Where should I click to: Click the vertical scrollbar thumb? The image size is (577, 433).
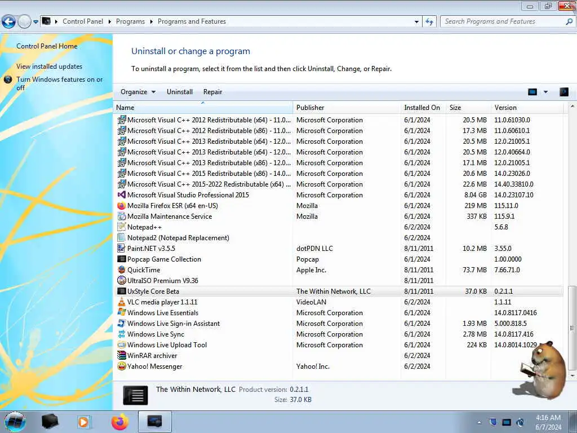(x=571, y=328)
